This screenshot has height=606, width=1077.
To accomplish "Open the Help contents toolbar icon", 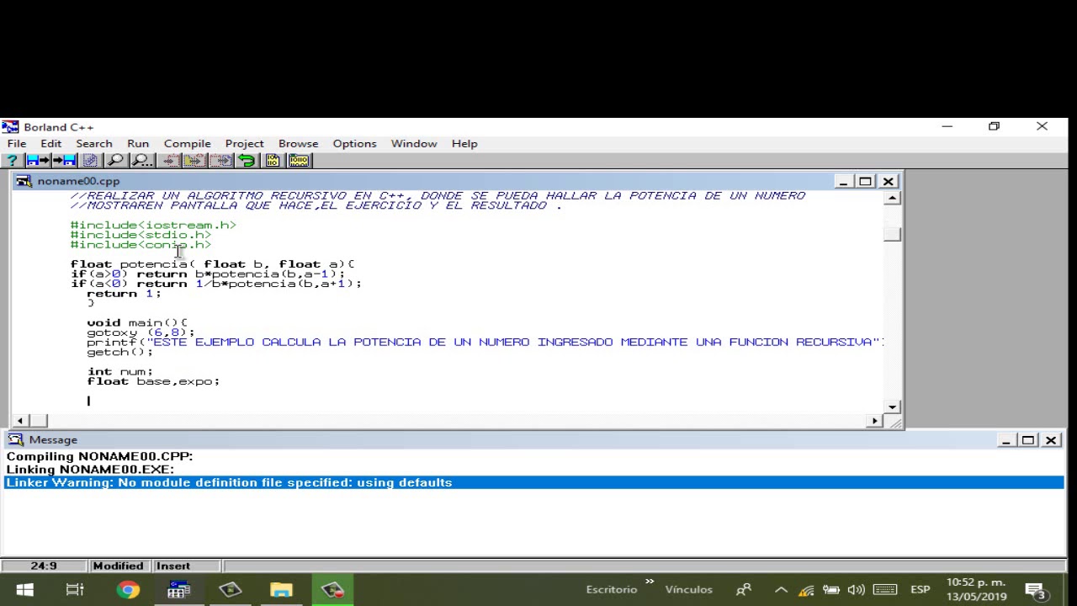I will (12, 160).
